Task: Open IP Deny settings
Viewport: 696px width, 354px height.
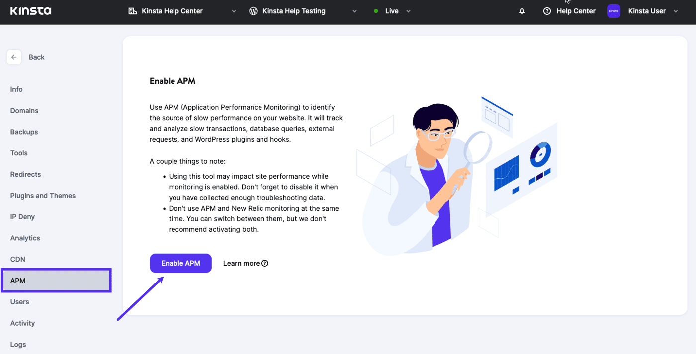Action: point(23,217)
